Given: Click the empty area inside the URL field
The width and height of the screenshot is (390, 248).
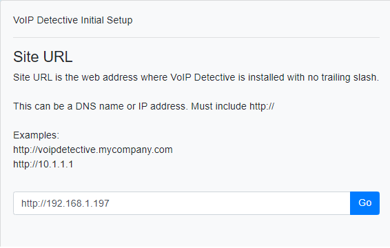Looking at the screenshot, I should (229, 203).
